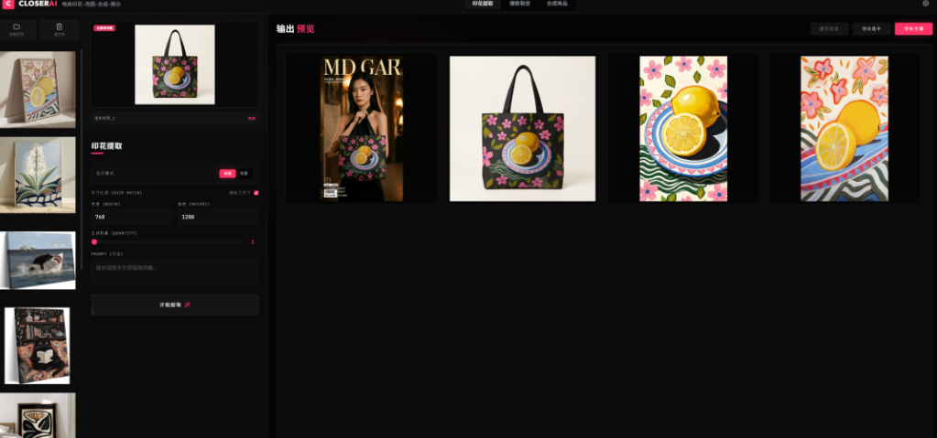Screen dimensions: 937x438
Task: Open the MD GAR magazine model output
Action: (361, 128)
